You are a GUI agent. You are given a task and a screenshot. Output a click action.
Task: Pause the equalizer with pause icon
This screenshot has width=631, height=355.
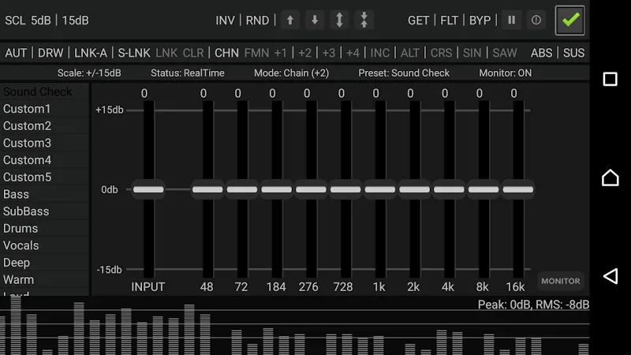[x=512, y=21]
